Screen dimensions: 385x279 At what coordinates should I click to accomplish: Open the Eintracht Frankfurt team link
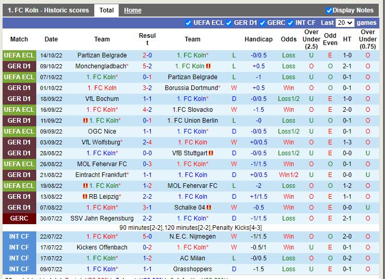click(x=102, y=175)
